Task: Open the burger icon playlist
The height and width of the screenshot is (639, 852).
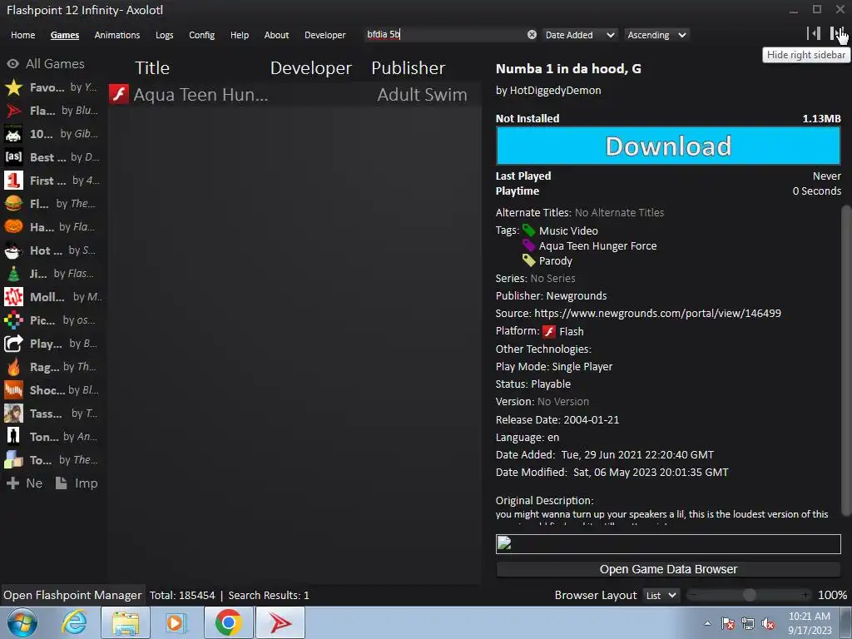Action: [13, 204]
